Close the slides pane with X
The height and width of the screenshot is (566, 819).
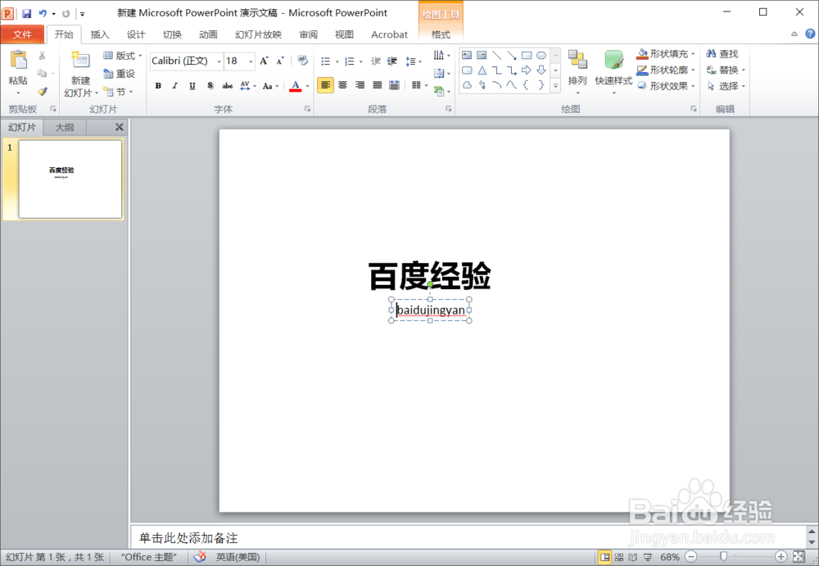coord(119,127)
